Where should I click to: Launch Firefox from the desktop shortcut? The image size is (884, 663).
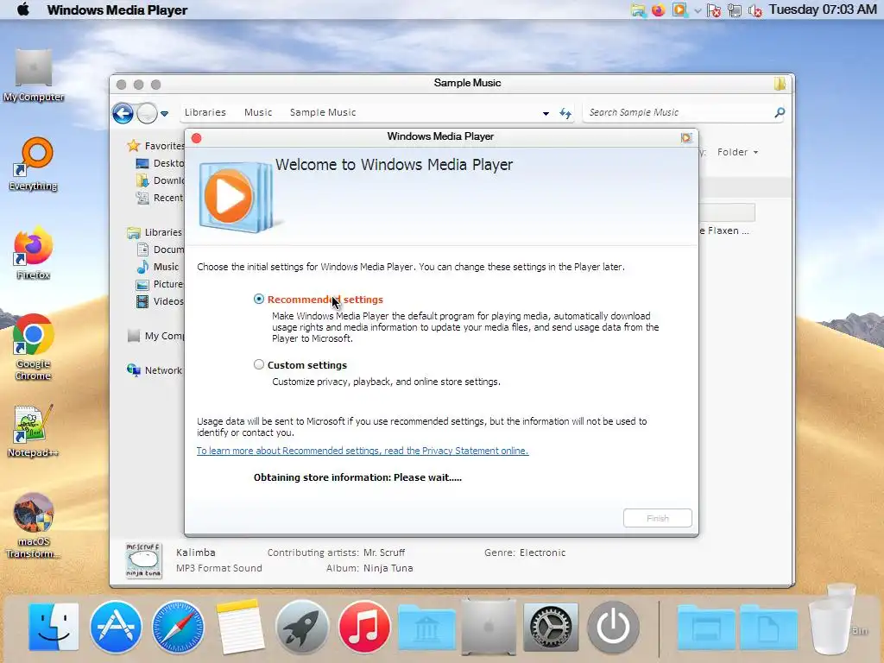pos(34,253)
